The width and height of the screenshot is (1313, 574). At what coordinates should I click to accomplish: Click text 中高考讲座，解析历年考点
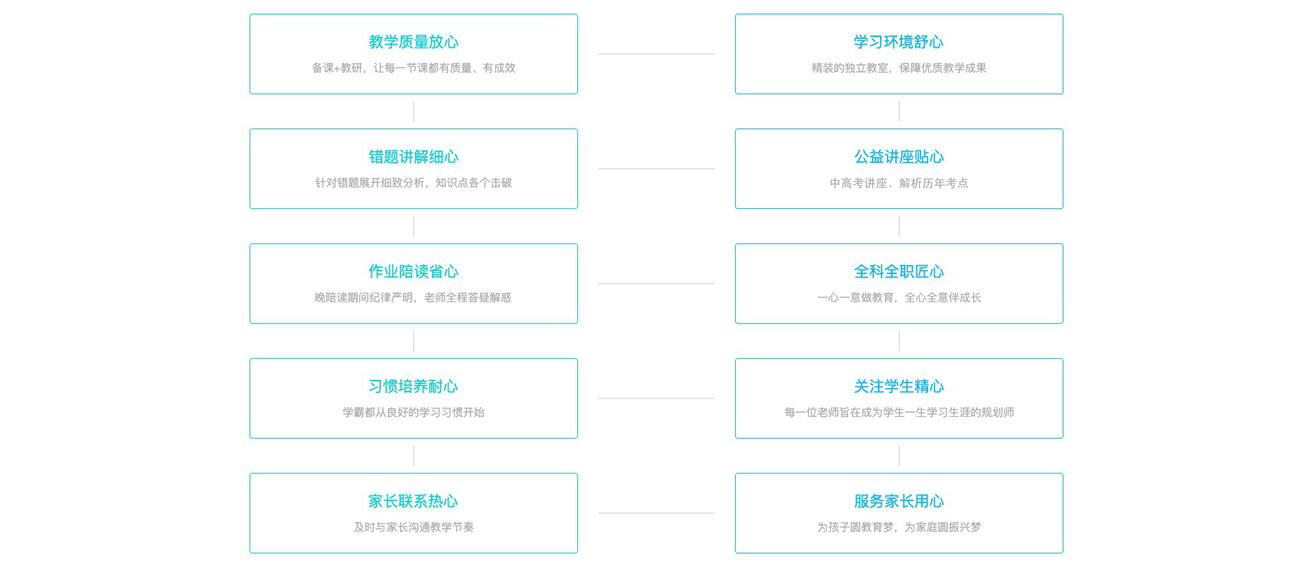[x=899, y=182]
